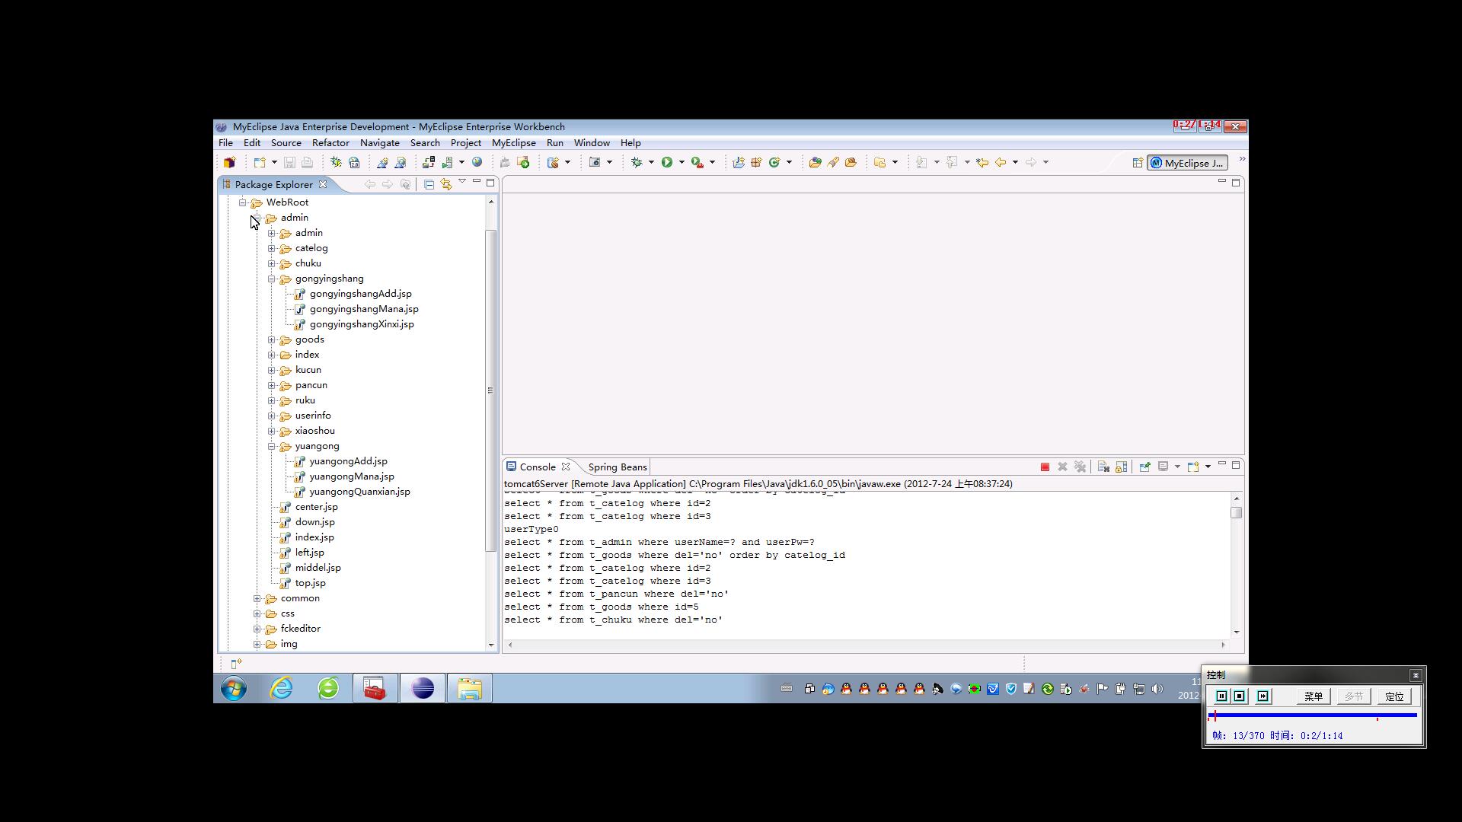Click the green Run button icon
The image size is (1462, 822).
(667, 162)
